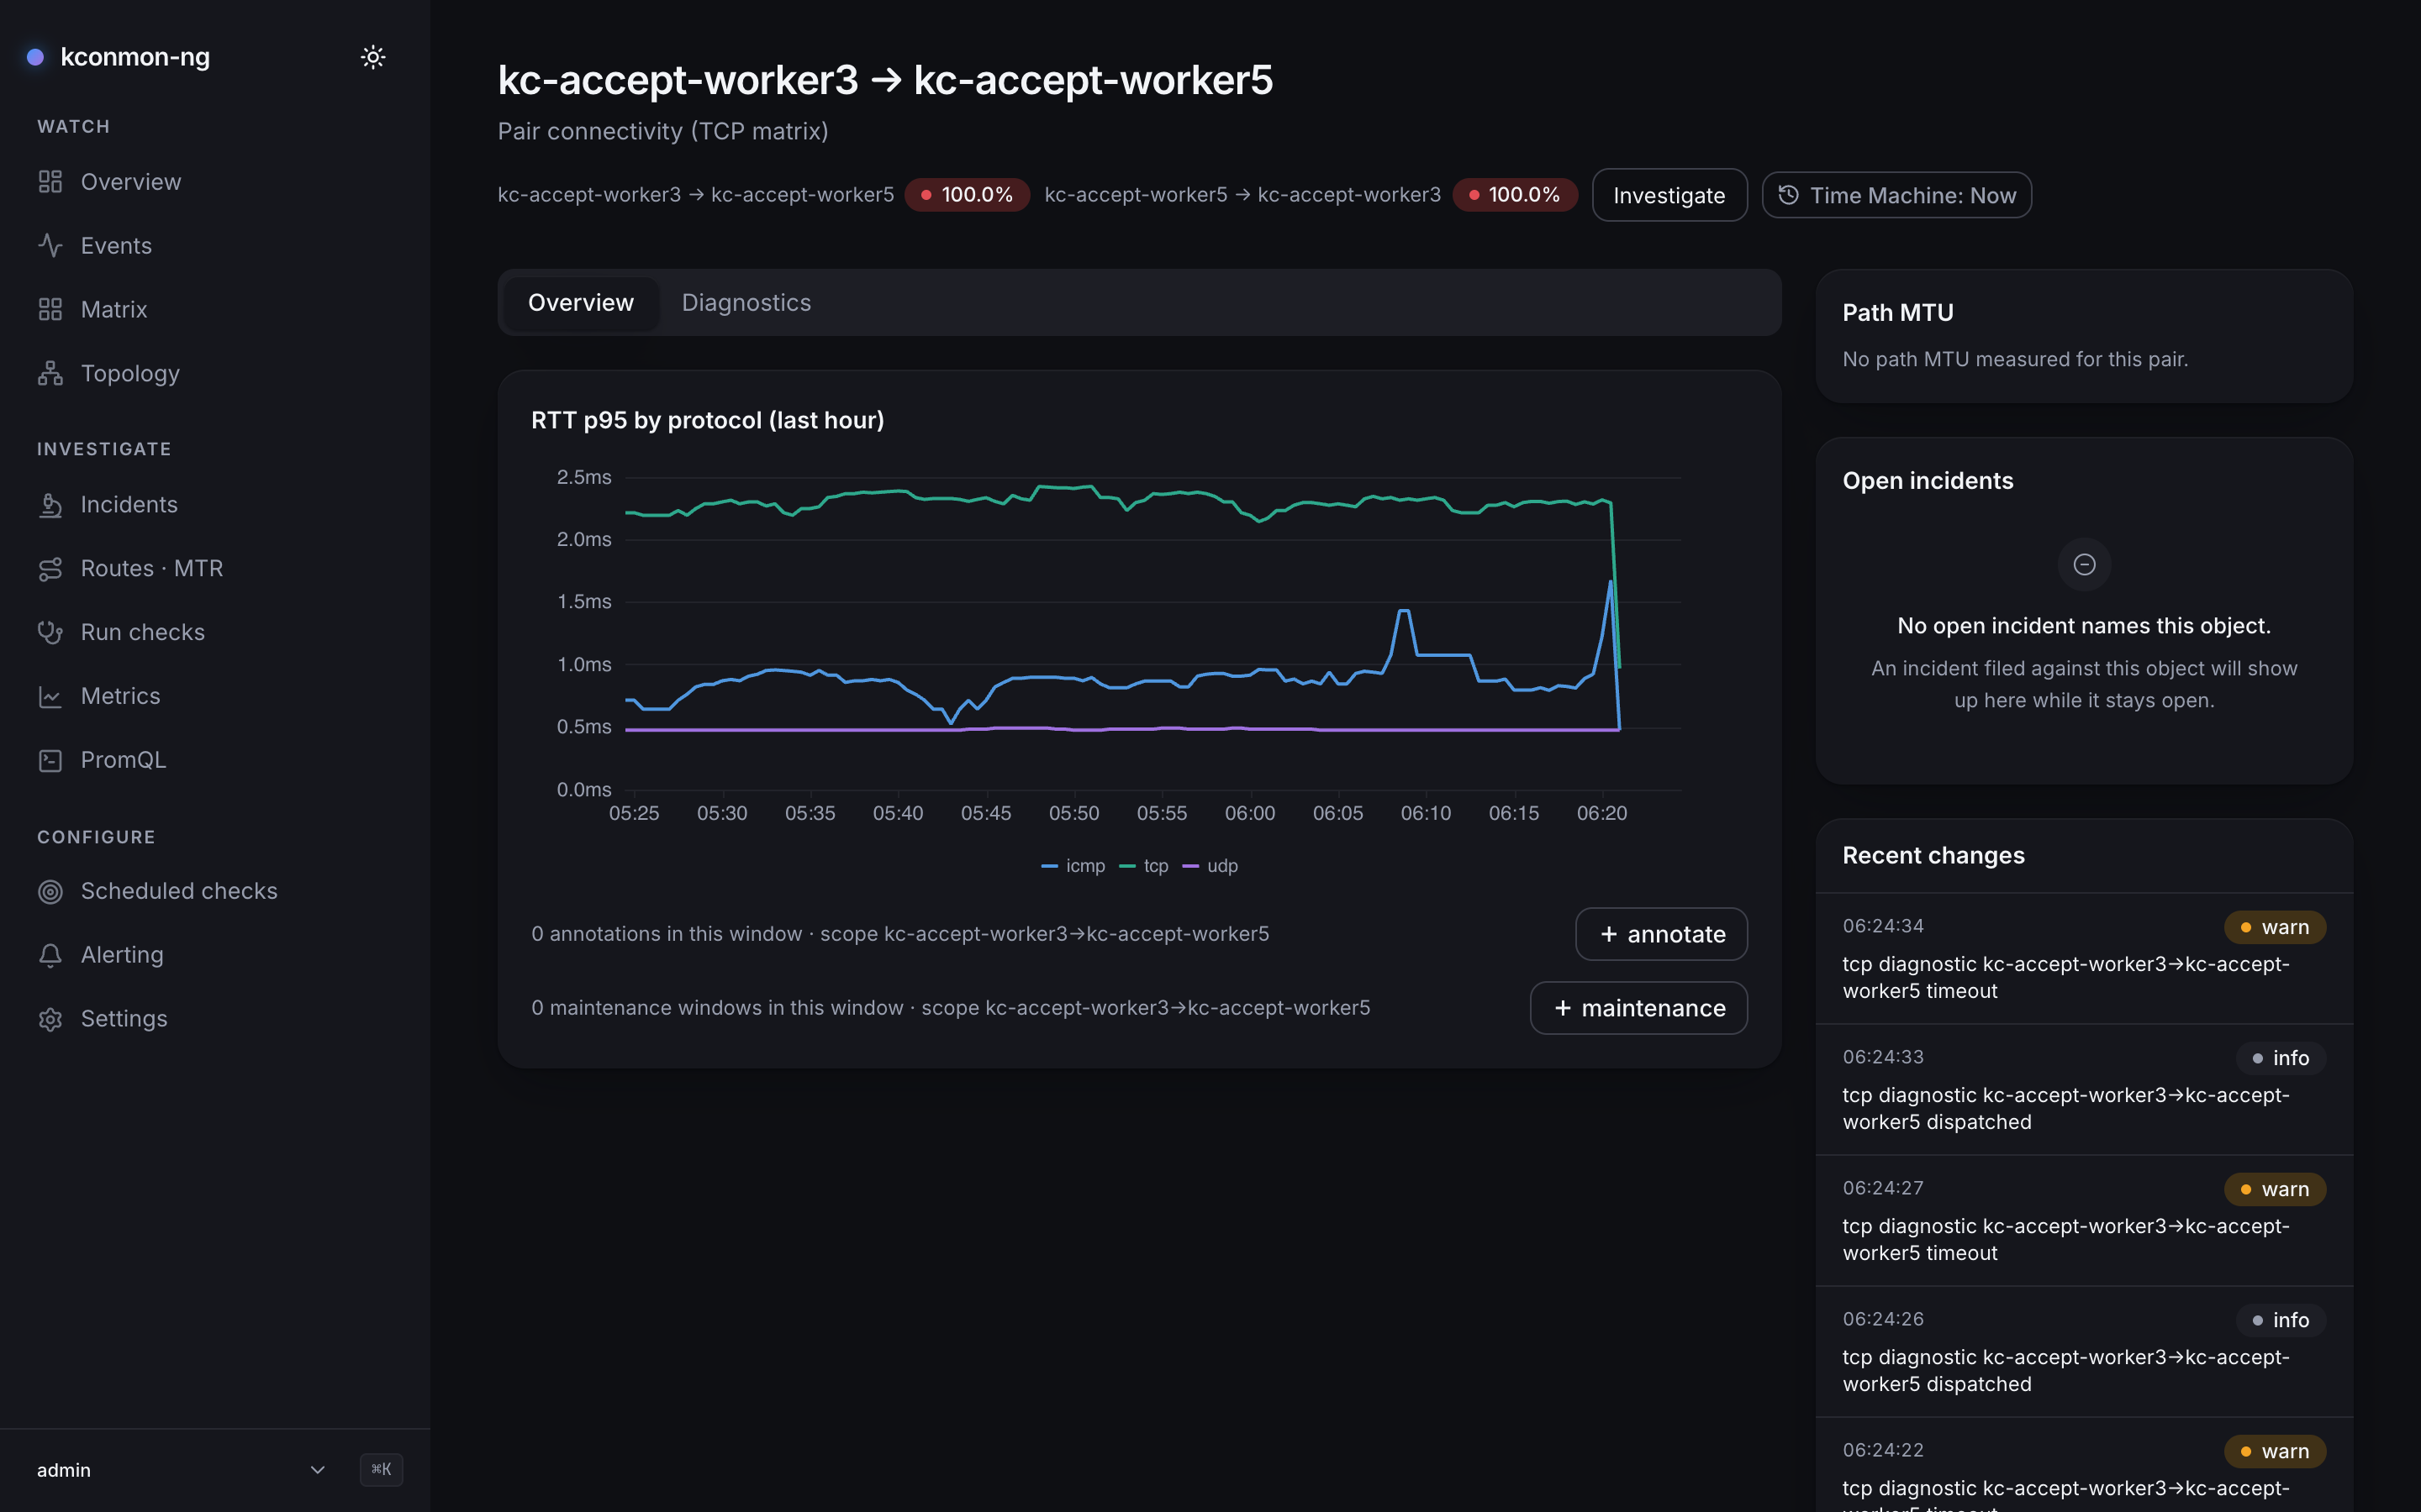The image size is (2421, 1512).
Task: Open the Time Machine: Now selector
Action: [1896, 195]
